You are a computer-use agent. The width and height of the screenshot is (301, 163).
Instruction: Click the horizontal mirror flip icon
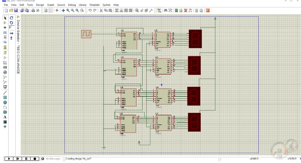click(11, 33)
